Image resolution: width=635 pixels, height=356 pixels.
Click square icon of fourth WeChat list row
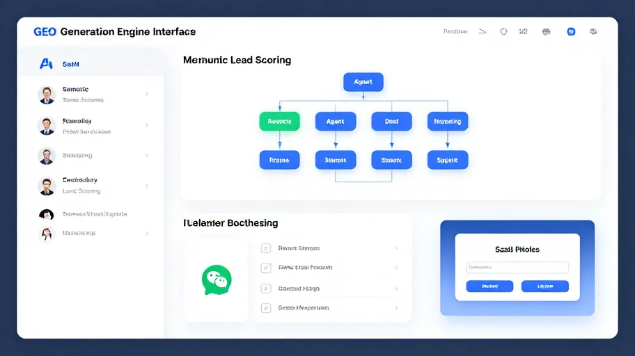(266, 308)
